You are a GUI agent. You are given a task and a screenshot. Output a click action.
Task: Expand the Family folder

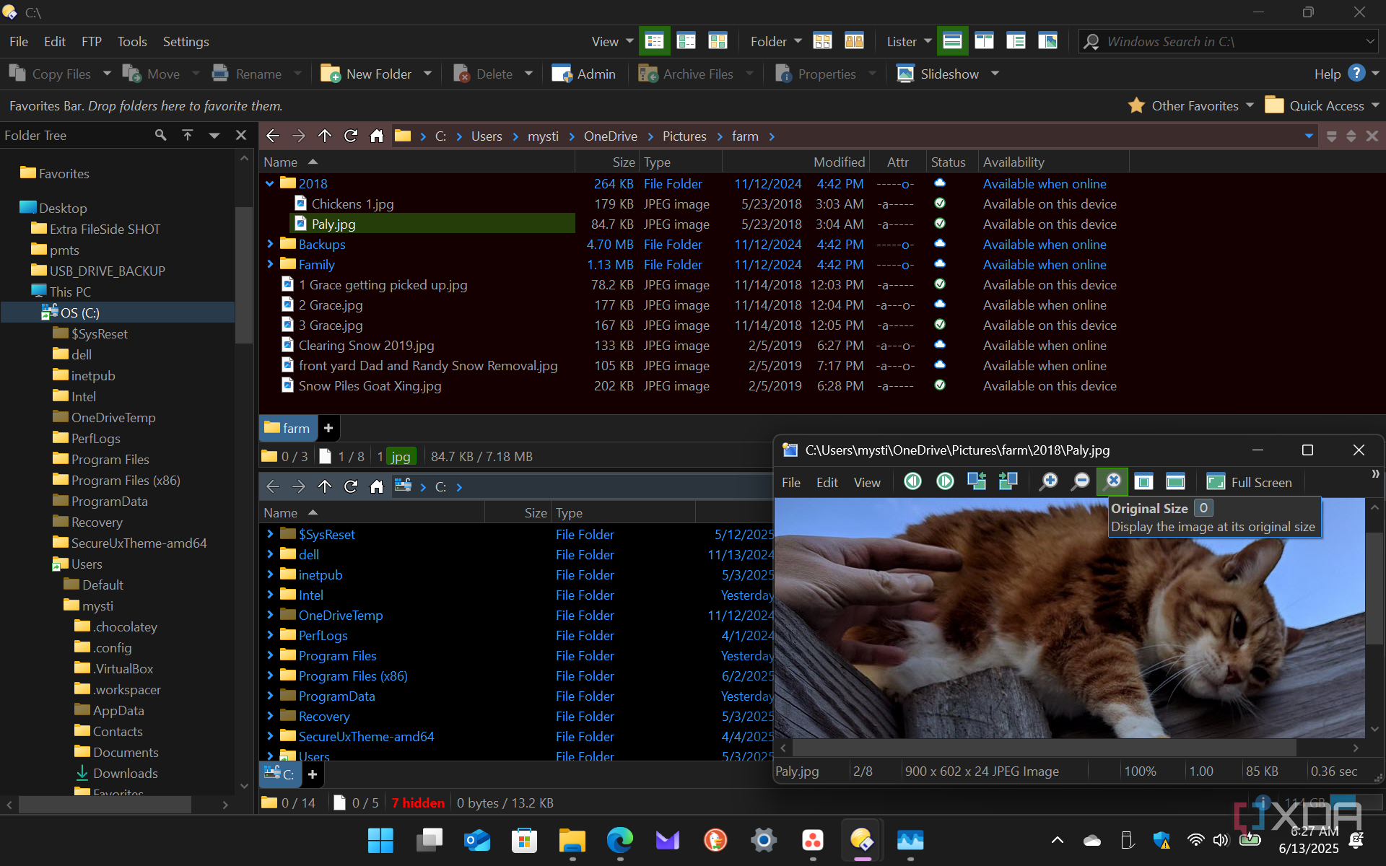tap(270, 264)
